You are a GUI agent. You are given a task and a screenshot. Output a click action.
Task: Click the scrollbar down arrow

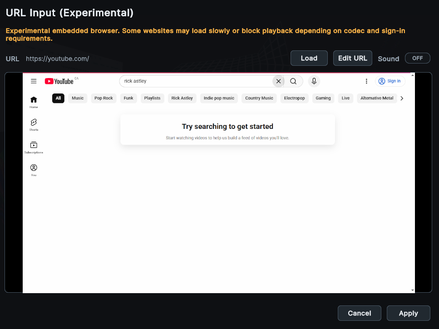point(412,290)
